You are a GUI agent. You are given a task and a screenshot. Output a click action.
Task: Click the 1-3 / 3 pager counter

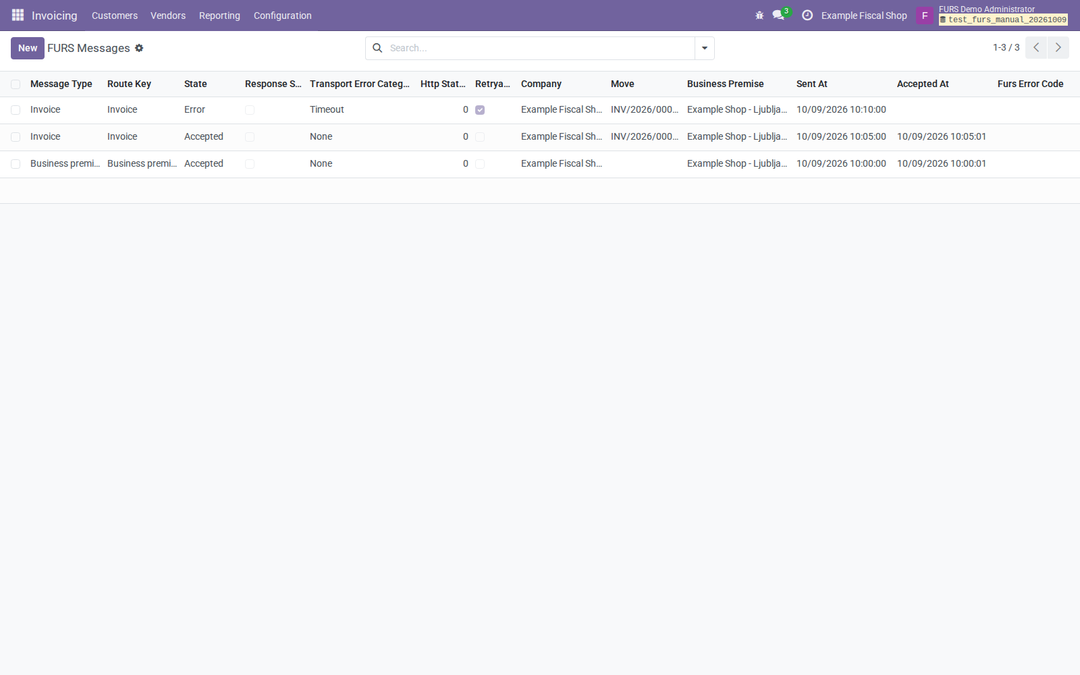click(1006, 47)
